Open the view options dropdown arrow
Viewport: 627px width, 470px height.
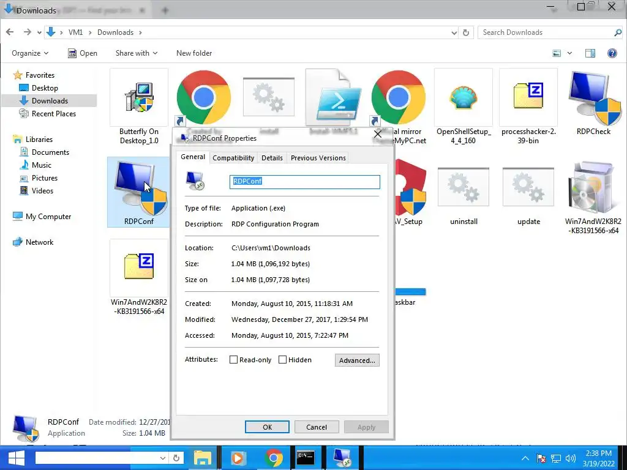click(x=569, y=53)
